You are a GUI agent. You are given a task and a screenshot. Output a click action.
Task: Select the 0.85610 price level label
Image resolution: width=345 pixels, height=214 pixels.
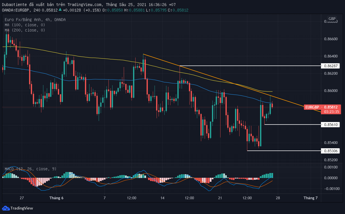click(x=330, y=124)
